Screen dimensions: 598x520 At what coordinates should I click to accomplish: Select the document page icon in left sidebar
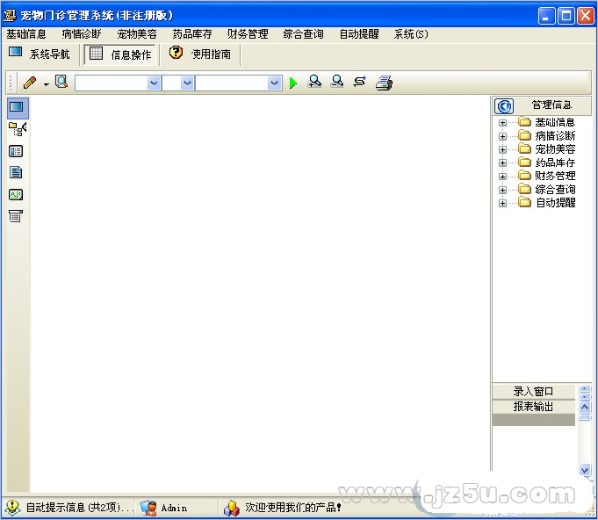[x=16, y=172]
